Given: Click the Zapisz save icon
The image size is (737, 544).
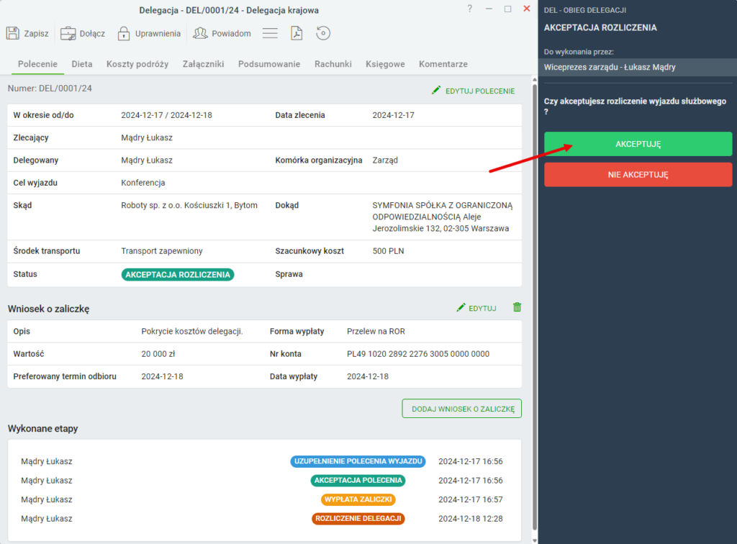Looking at the screenshot, I should click(x=13, y=33).
